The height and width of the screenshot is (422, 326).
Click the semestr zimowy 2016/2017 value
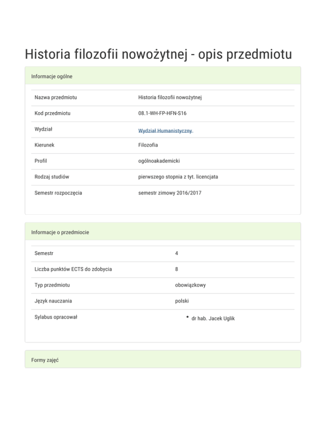[x=170, y=193]
